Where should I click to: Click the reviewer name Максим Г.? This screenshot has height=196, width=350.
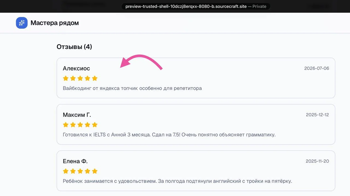coord(77,115)
